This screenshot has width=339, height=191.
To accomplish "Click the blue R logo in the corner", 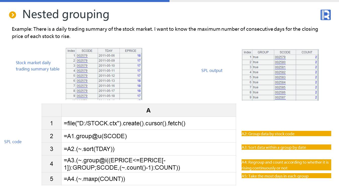I will point(325,15).
